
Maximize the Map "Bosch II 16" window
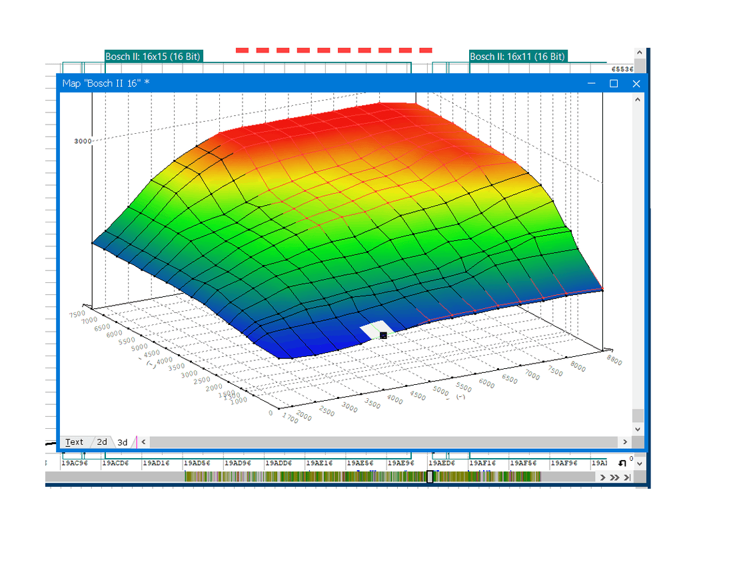614,83
